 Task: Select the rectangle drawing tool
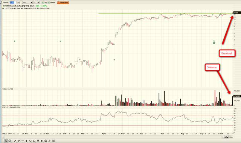tap(34, 141)
